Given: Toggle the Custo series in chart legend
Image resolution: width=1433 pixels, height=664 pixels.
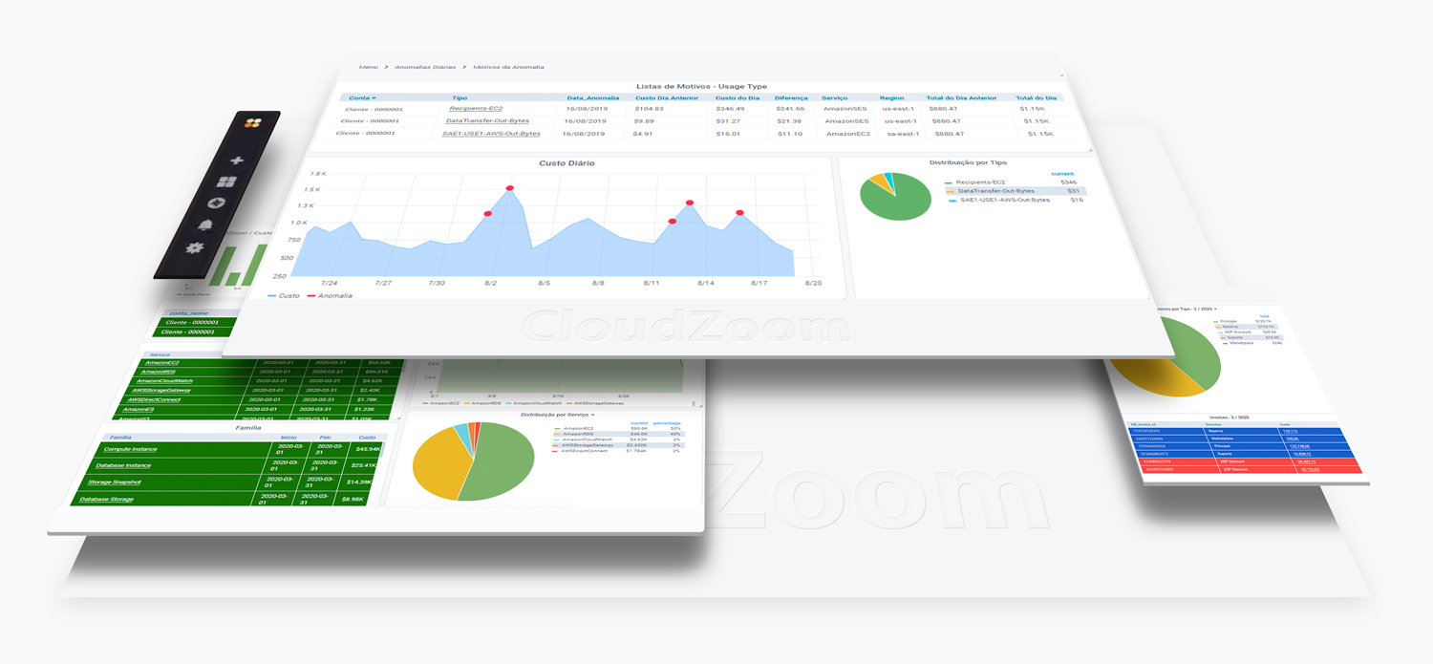Looking at the screenshot, I should coord(283,296).
